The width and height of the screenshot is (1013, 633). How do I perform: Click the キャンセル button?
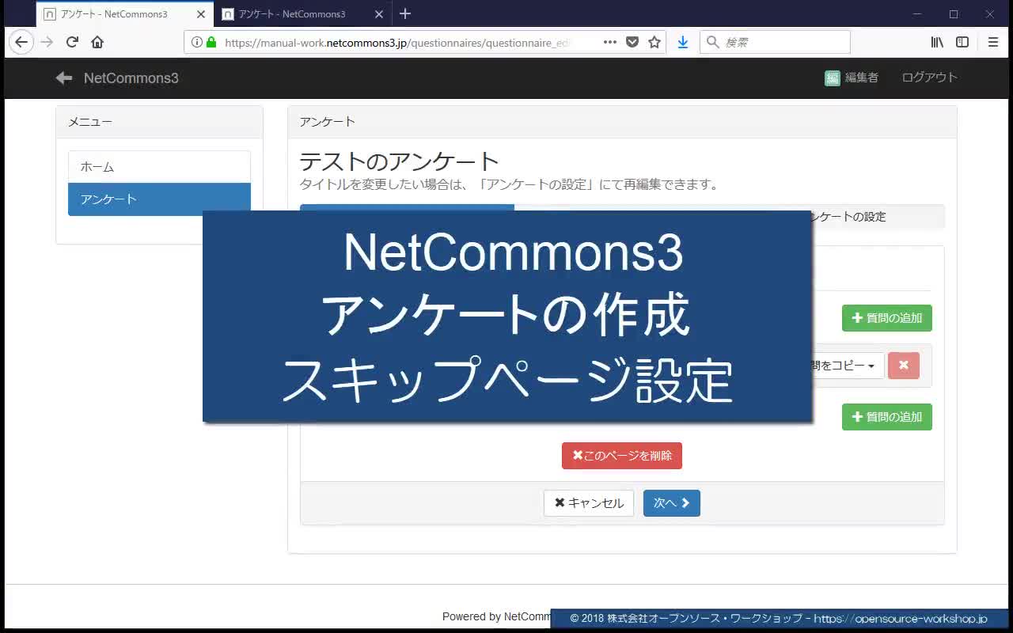[x=589, y=503]
